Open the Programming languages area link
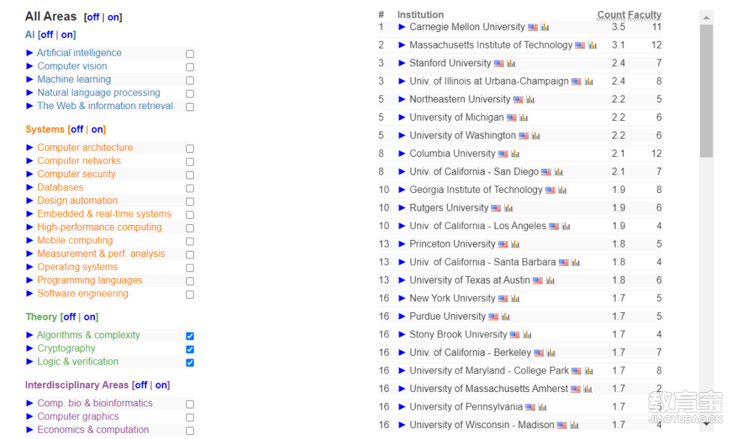The image size is (737, 439). click(90, 280)
